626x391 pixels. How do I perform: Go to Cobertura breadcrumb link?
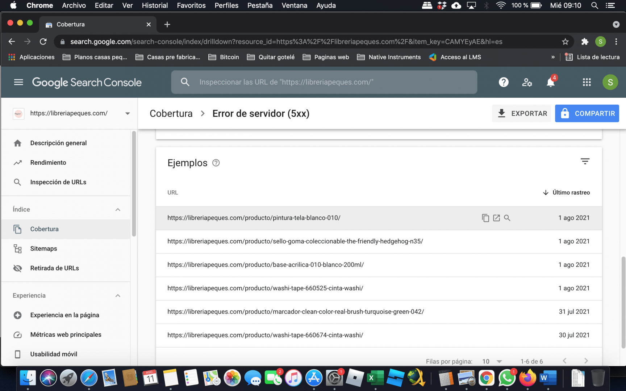tap(171, 114)
